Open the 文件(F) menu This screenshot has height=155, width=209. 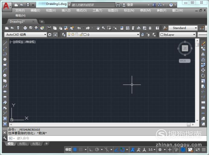pos(20,10)
